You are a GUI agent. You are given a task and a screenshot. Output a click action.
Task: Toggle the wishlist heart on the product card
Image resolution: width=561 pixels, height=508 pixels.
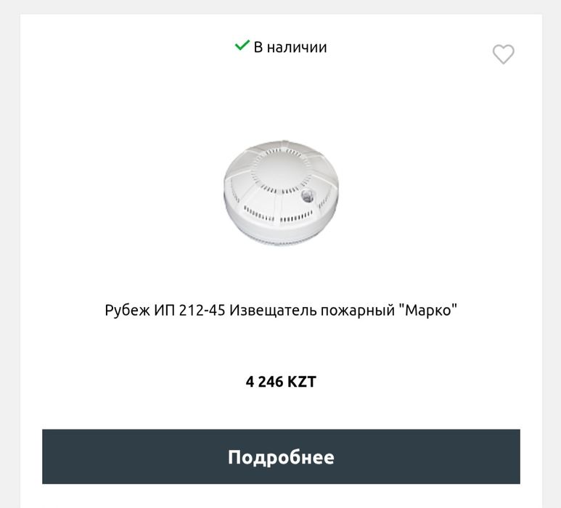tap(503, 54)
